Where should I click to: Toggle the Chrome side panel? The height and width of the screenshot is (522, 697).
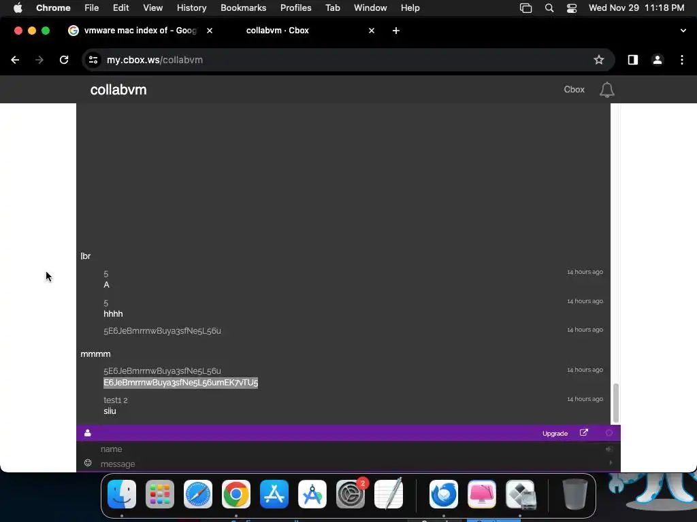point(632,60)
